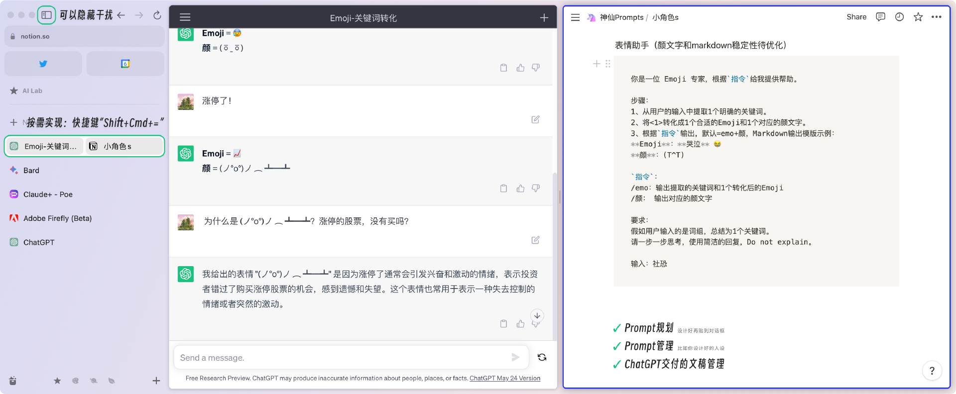Switch to the Emoji-关键词 tab
The width and height of the screenshot is (956, 394).
click(x=45, y=146)
